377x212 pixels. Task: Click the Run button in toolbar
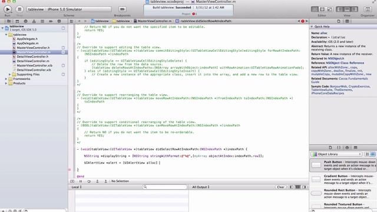tap(8, 9)
